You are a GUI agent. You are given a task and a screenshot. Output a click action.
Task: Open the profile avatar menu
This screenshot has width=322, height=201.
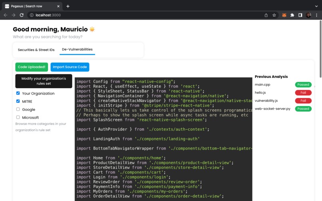pos(308,15)
